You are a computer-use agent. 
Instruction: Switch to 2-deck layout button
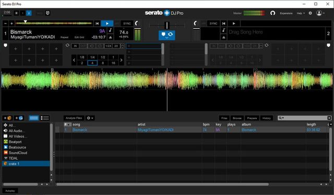pyautogui.click(x=29, y=13)
